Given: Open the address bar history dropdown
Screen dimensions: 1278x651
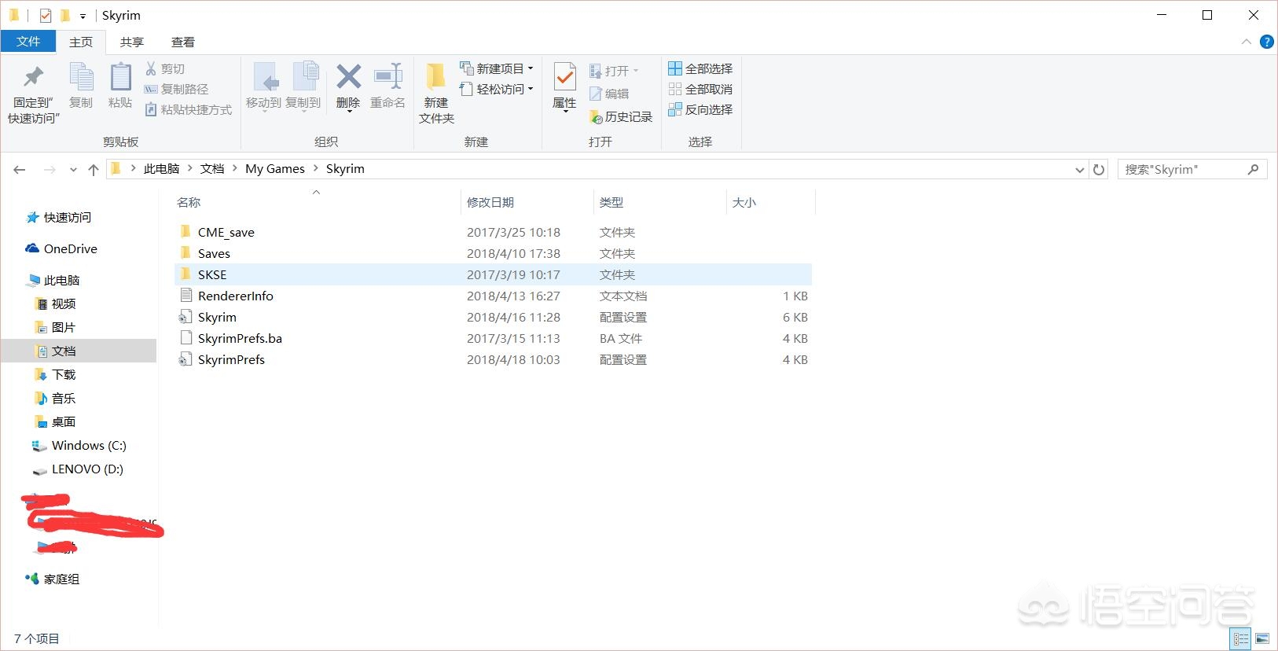Looking at the screenshot, I should click(1079, 170).
